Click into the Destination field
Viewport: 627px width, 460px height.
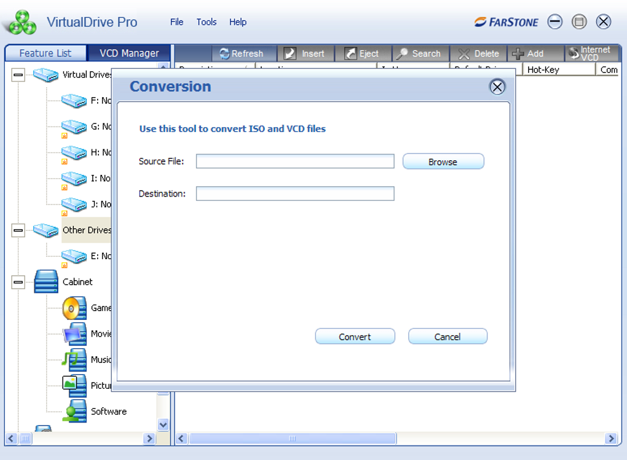click(x=295, y=193)
